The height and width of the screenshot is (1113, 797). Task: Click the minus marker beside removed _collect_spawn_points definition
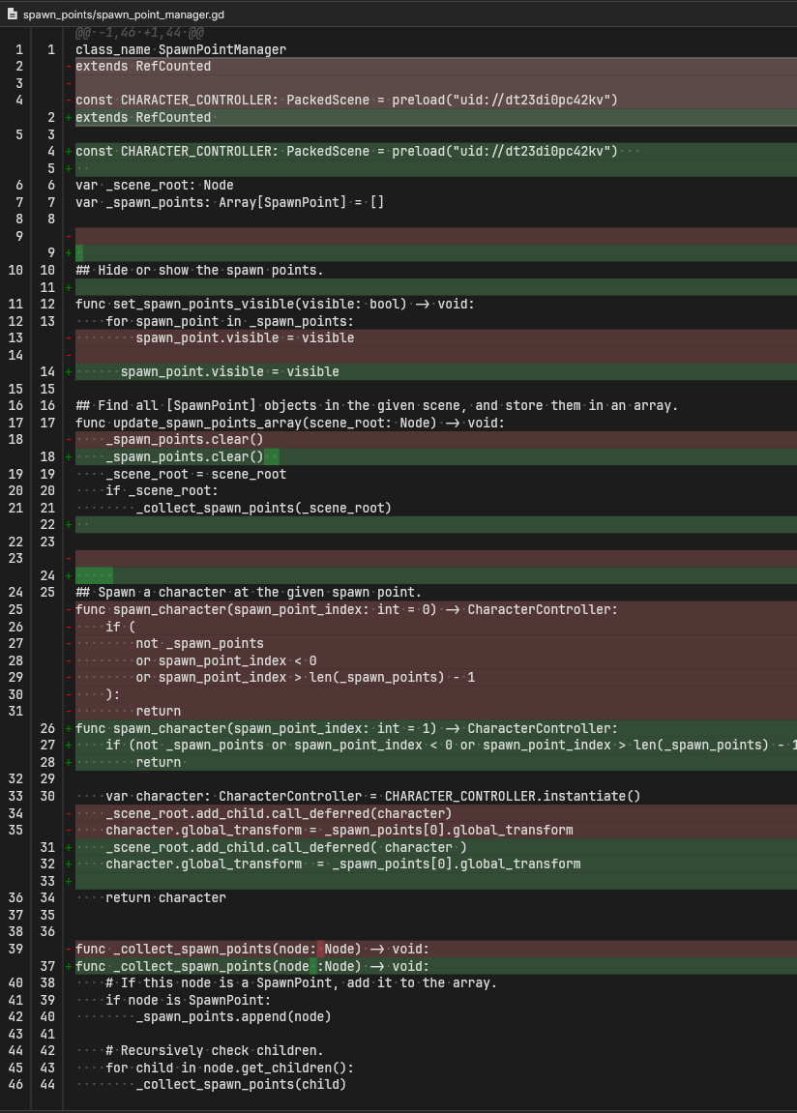tap(69, 949)
